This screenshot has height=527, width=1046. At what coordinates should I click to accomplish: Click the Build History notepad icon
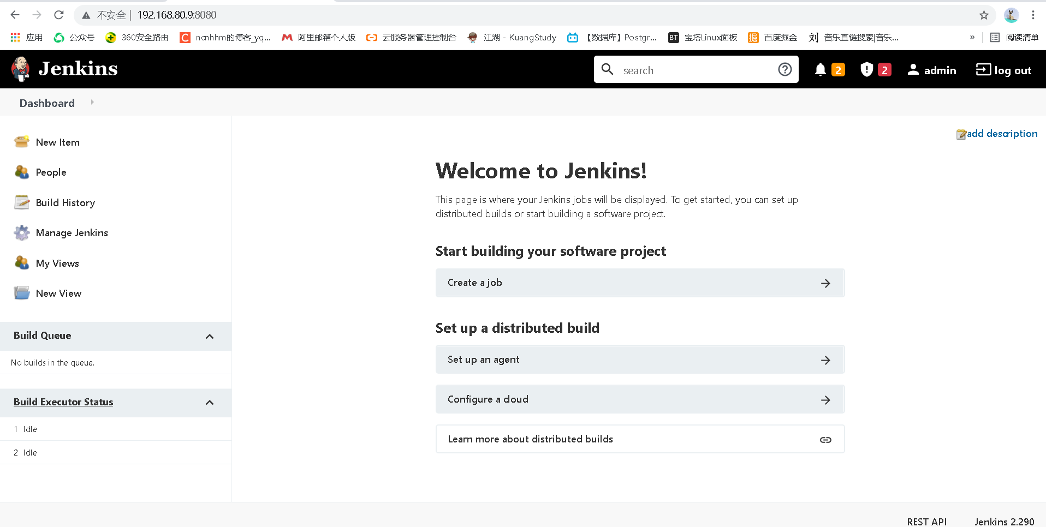point(22,202)
